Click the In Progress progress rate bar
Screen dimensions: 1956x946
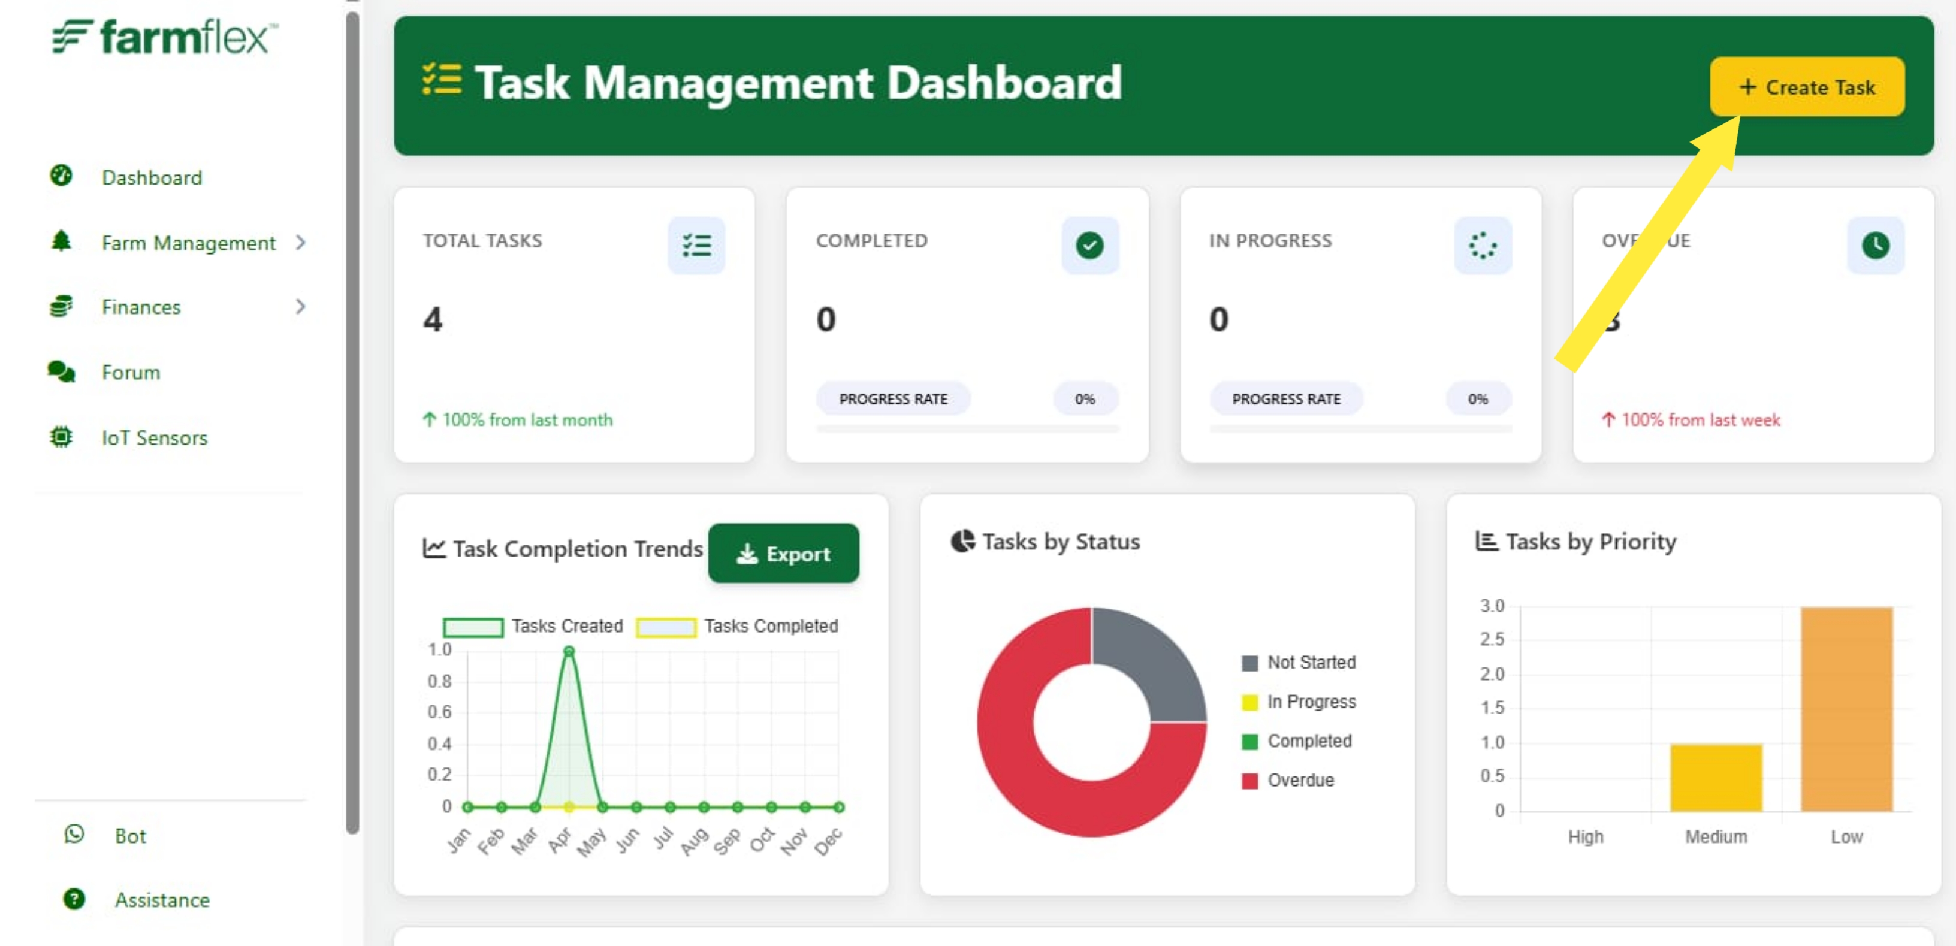click(1360, 429)
